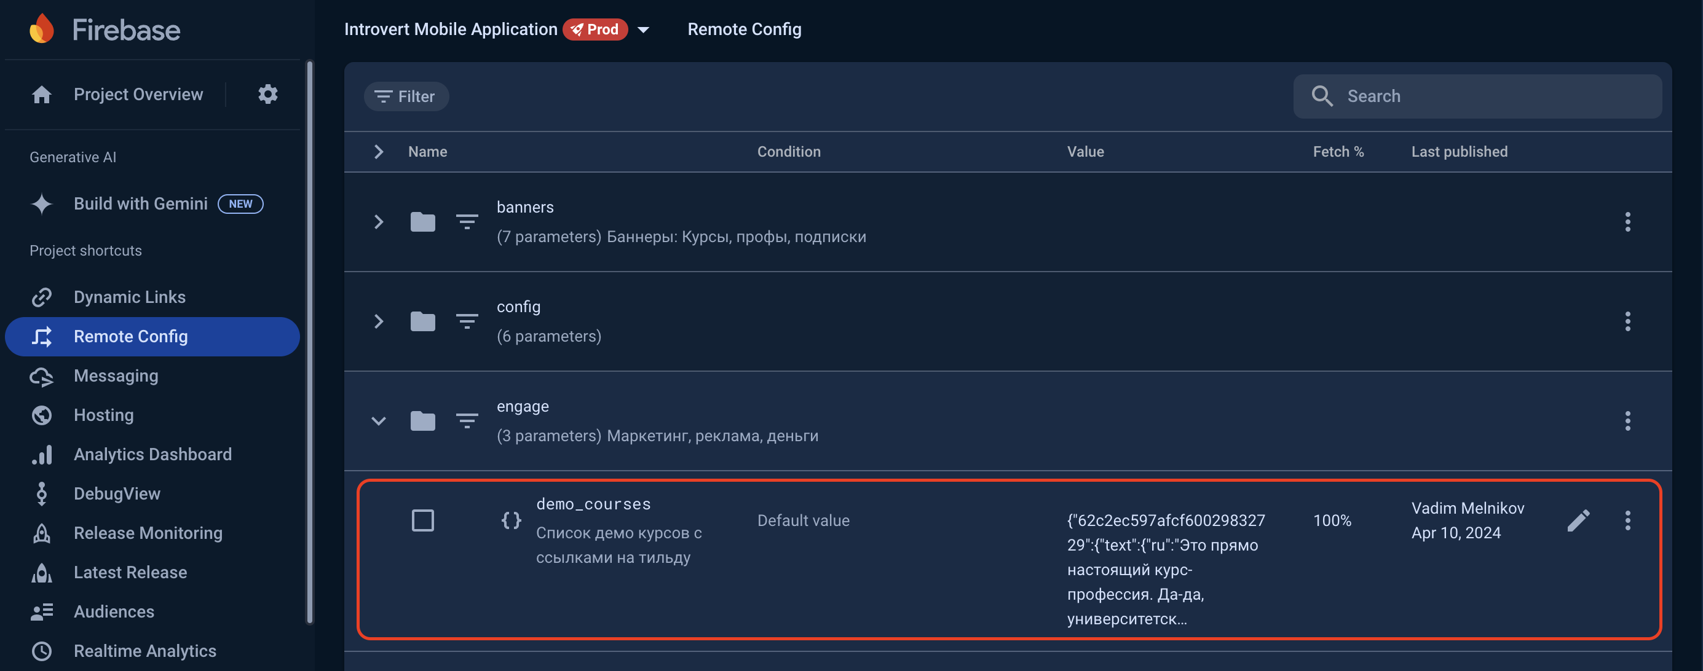This screenshot has height=671, width=1703.
Task: Click condition filter icon in banners row
Action: point(467,222)
